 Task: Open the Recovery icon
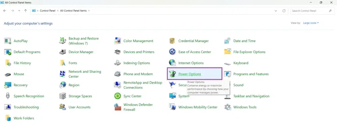pos(8,85)
